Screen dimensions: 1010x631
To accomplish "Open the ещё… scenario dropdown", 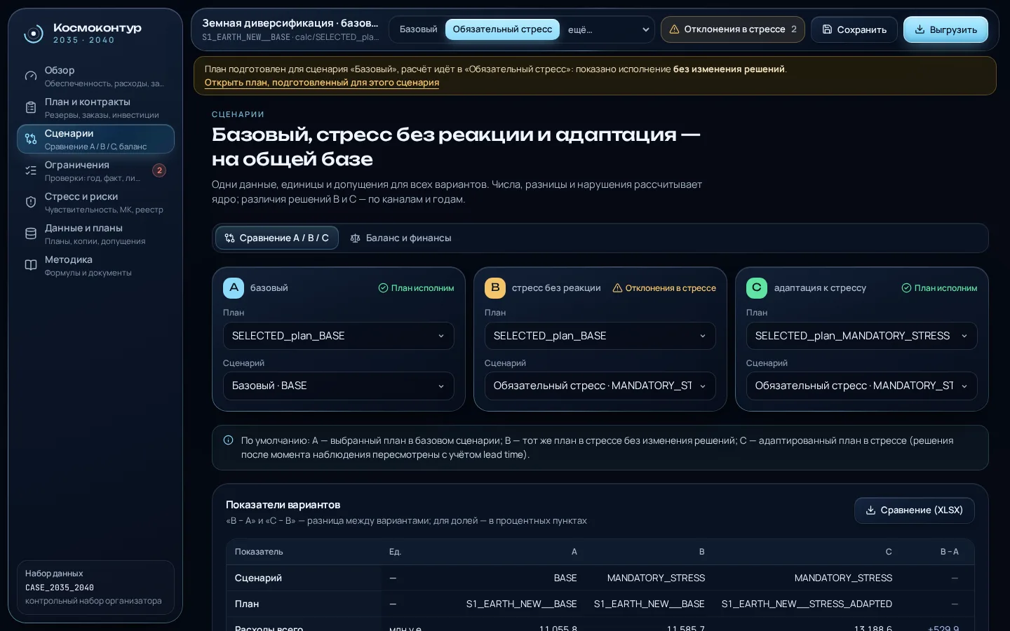I will [x=607, y=29].
